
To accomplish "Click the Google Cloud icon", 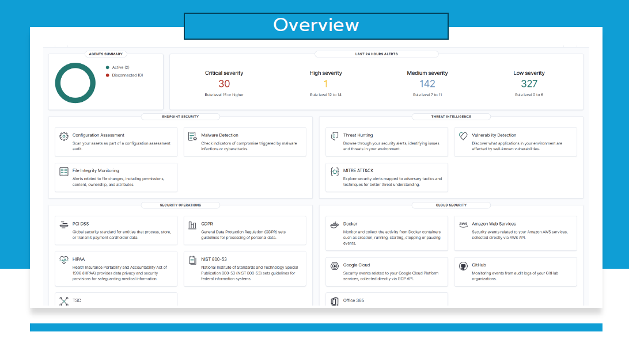I will [335, 266].
